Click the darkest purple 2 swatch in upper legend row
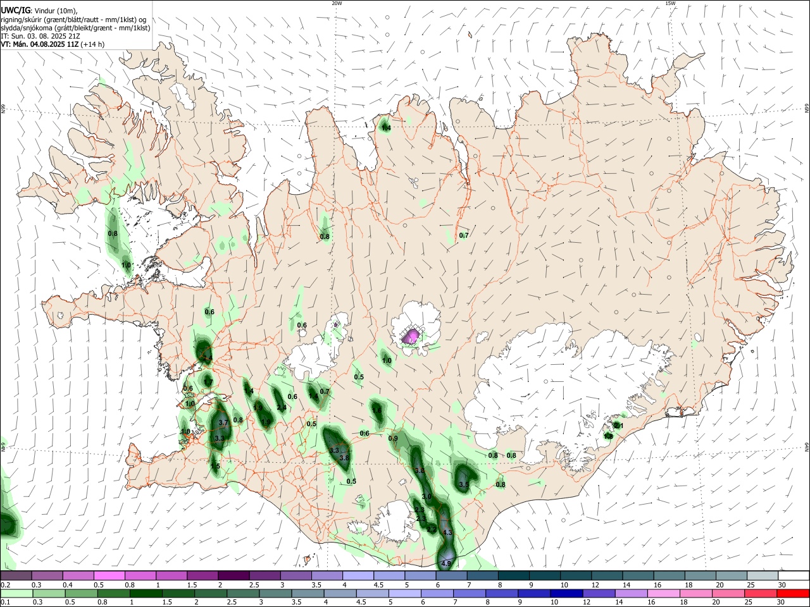The height and width of the screenshot is (607, 810). point(234,576)
